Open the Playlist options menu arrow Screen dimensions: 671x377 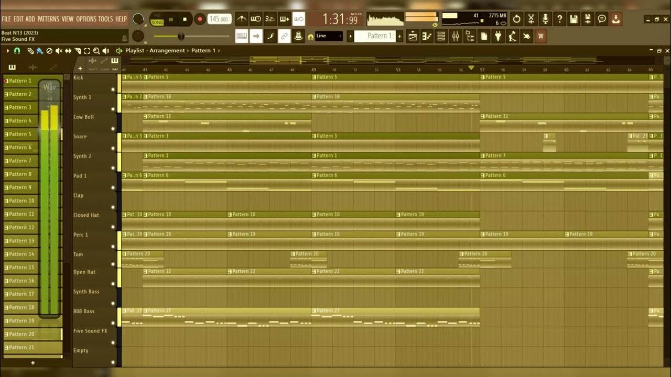8,51
